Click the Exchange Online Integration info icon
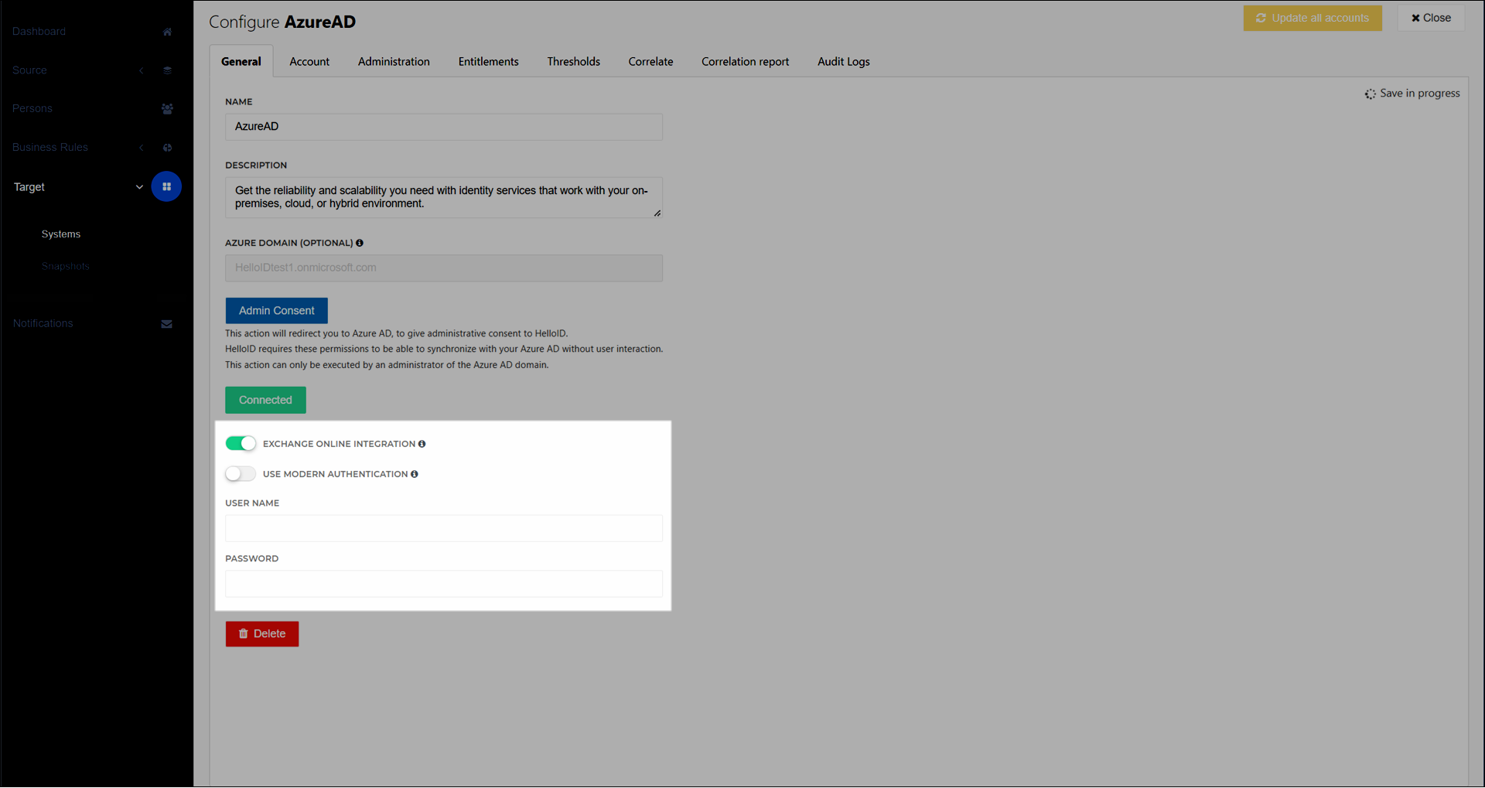 click(422, 444)
